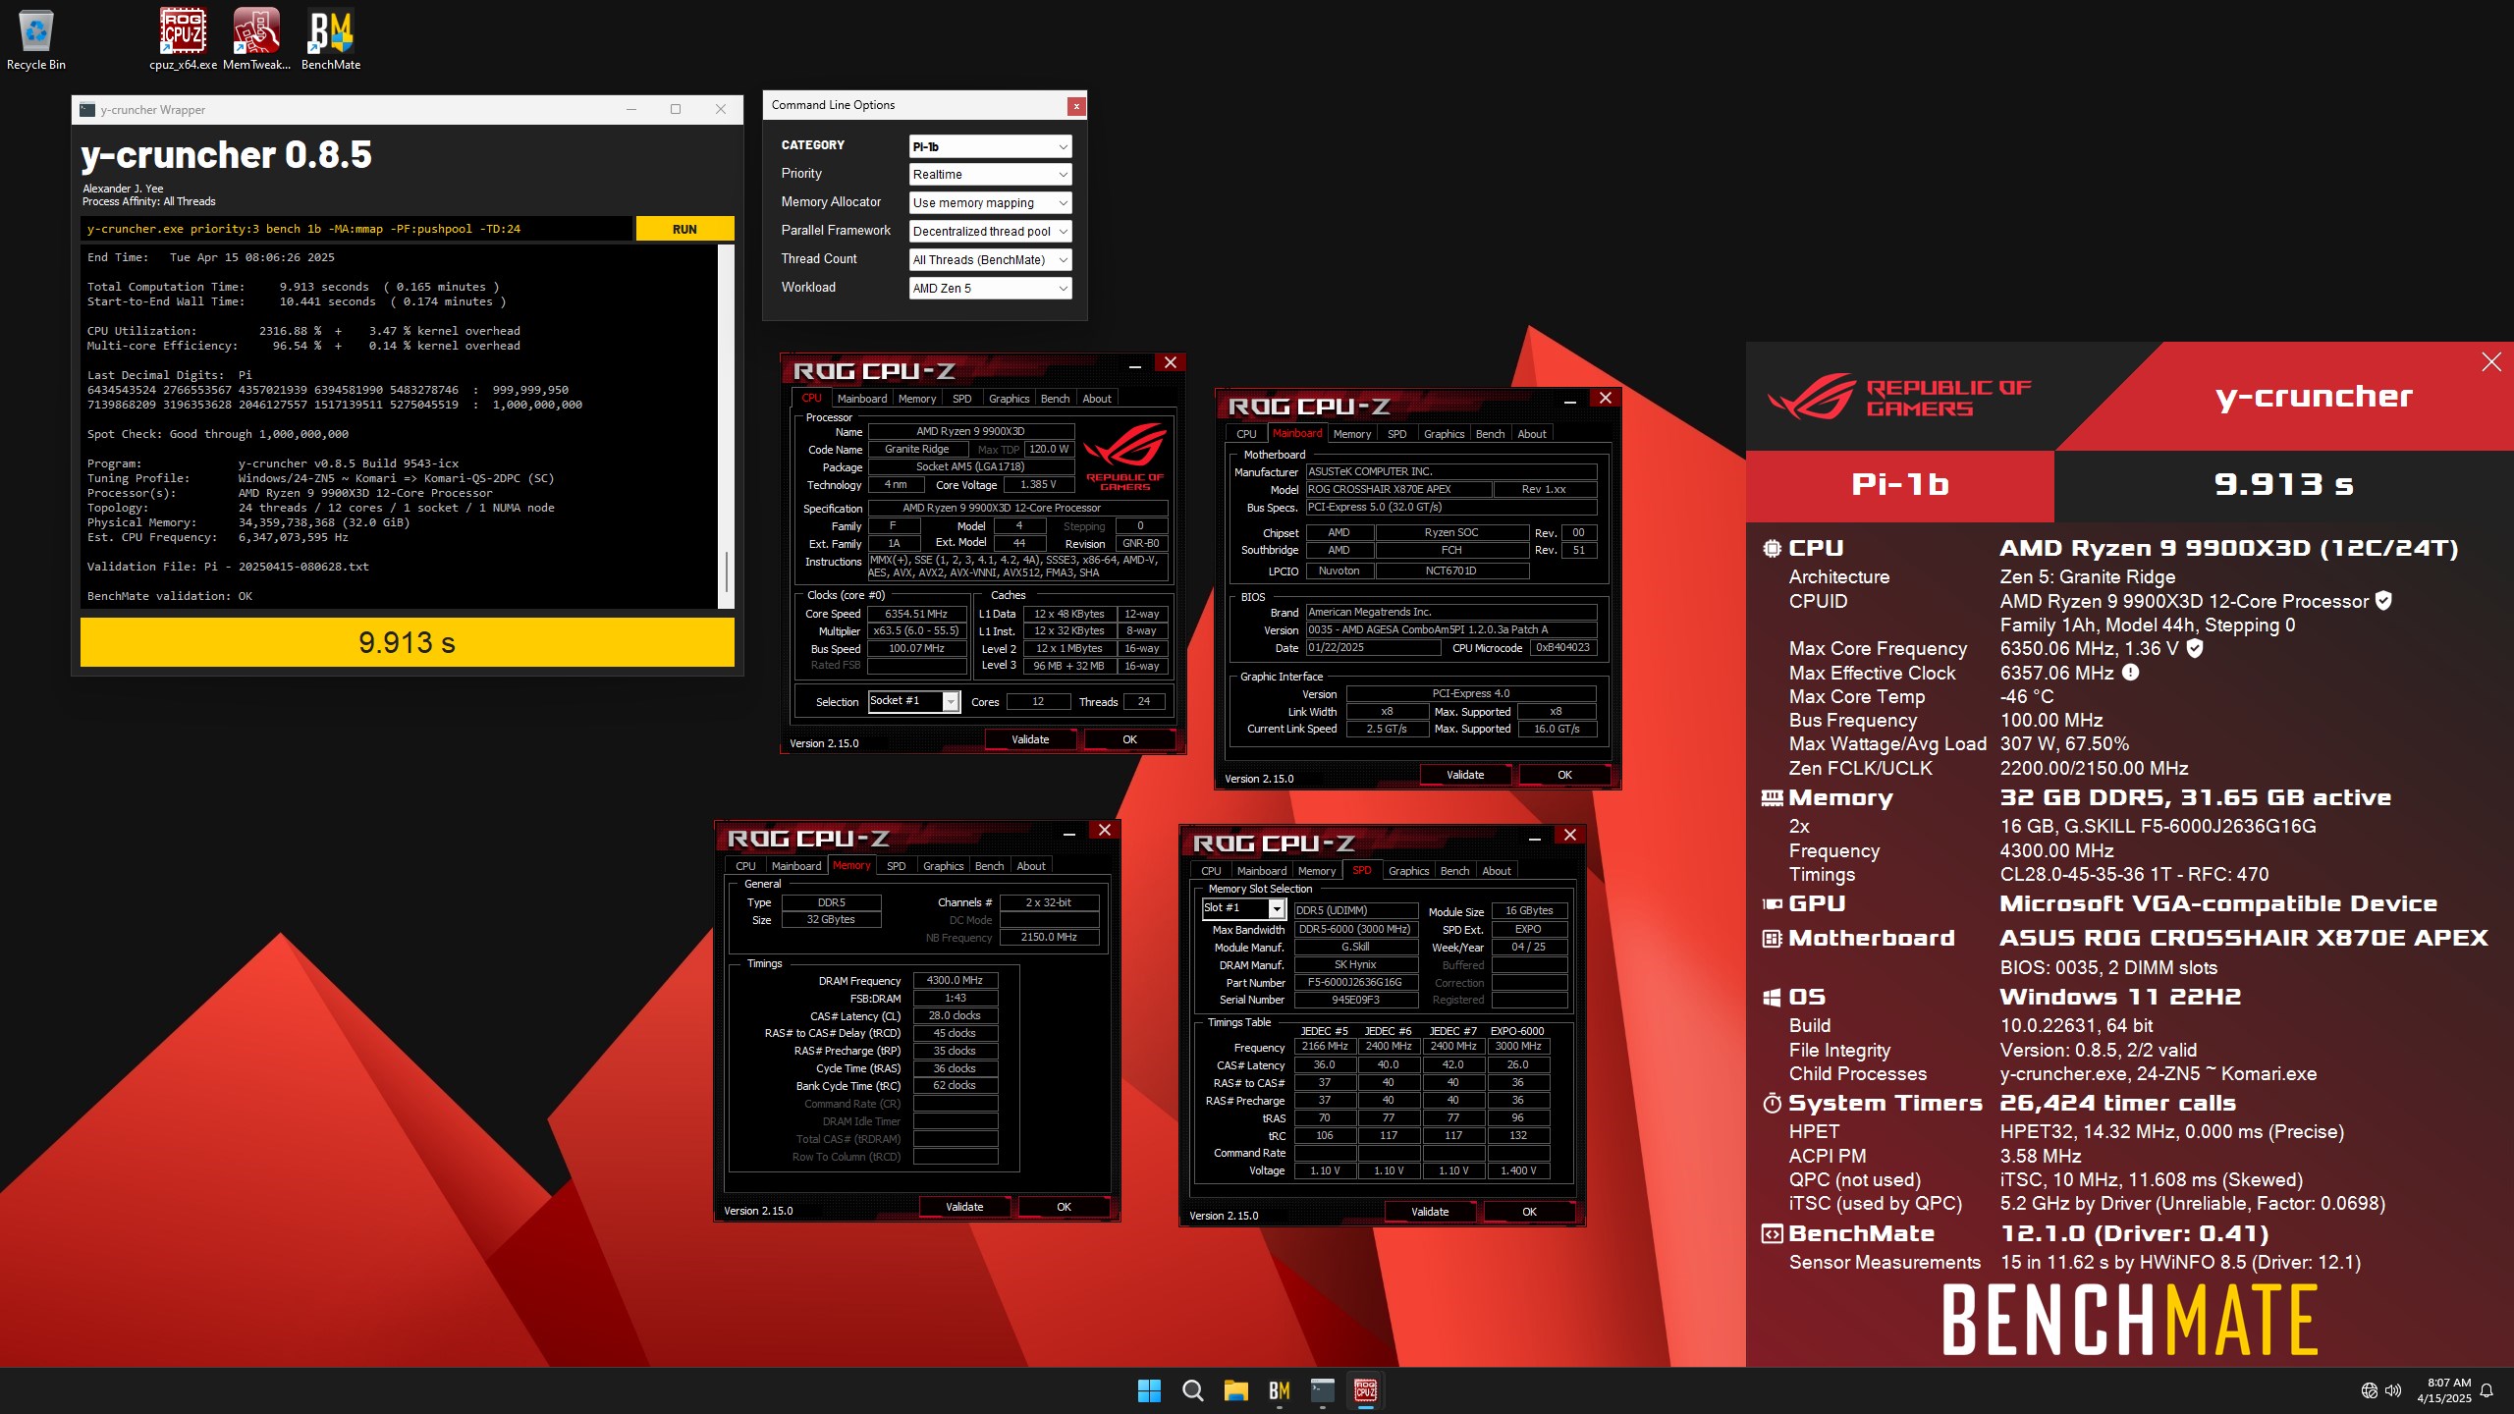The height and width of the screenshot is (1414, 2514).
Task: Click Validate in CPU-Z SPD window
Action: pos(1430,1212)
